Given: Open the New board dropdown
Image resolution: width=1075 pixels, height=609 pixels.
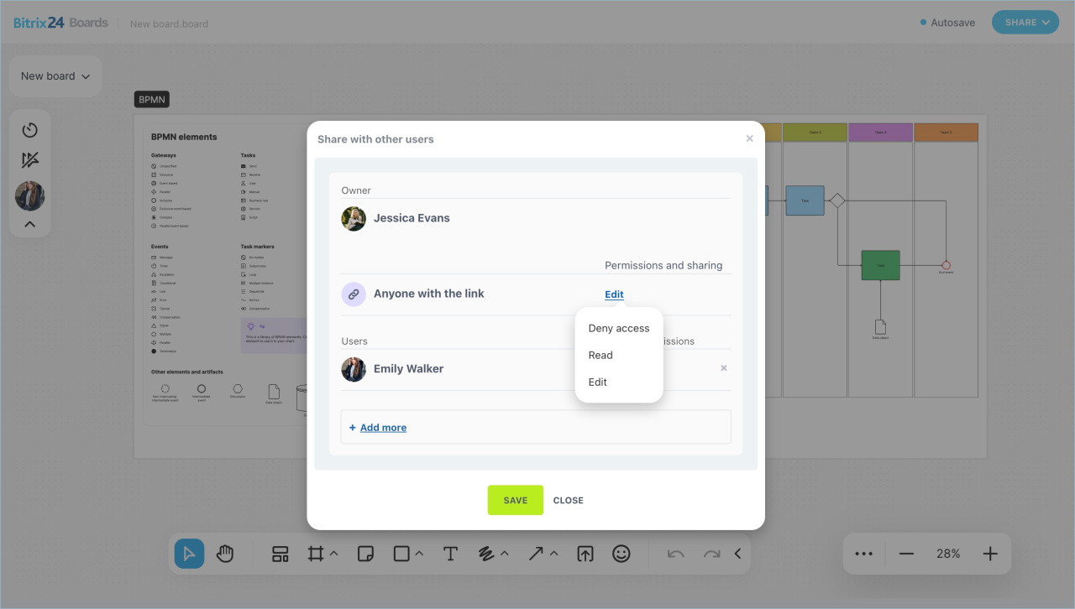Looking at the screenshot, I should click(x=55, y=76).
